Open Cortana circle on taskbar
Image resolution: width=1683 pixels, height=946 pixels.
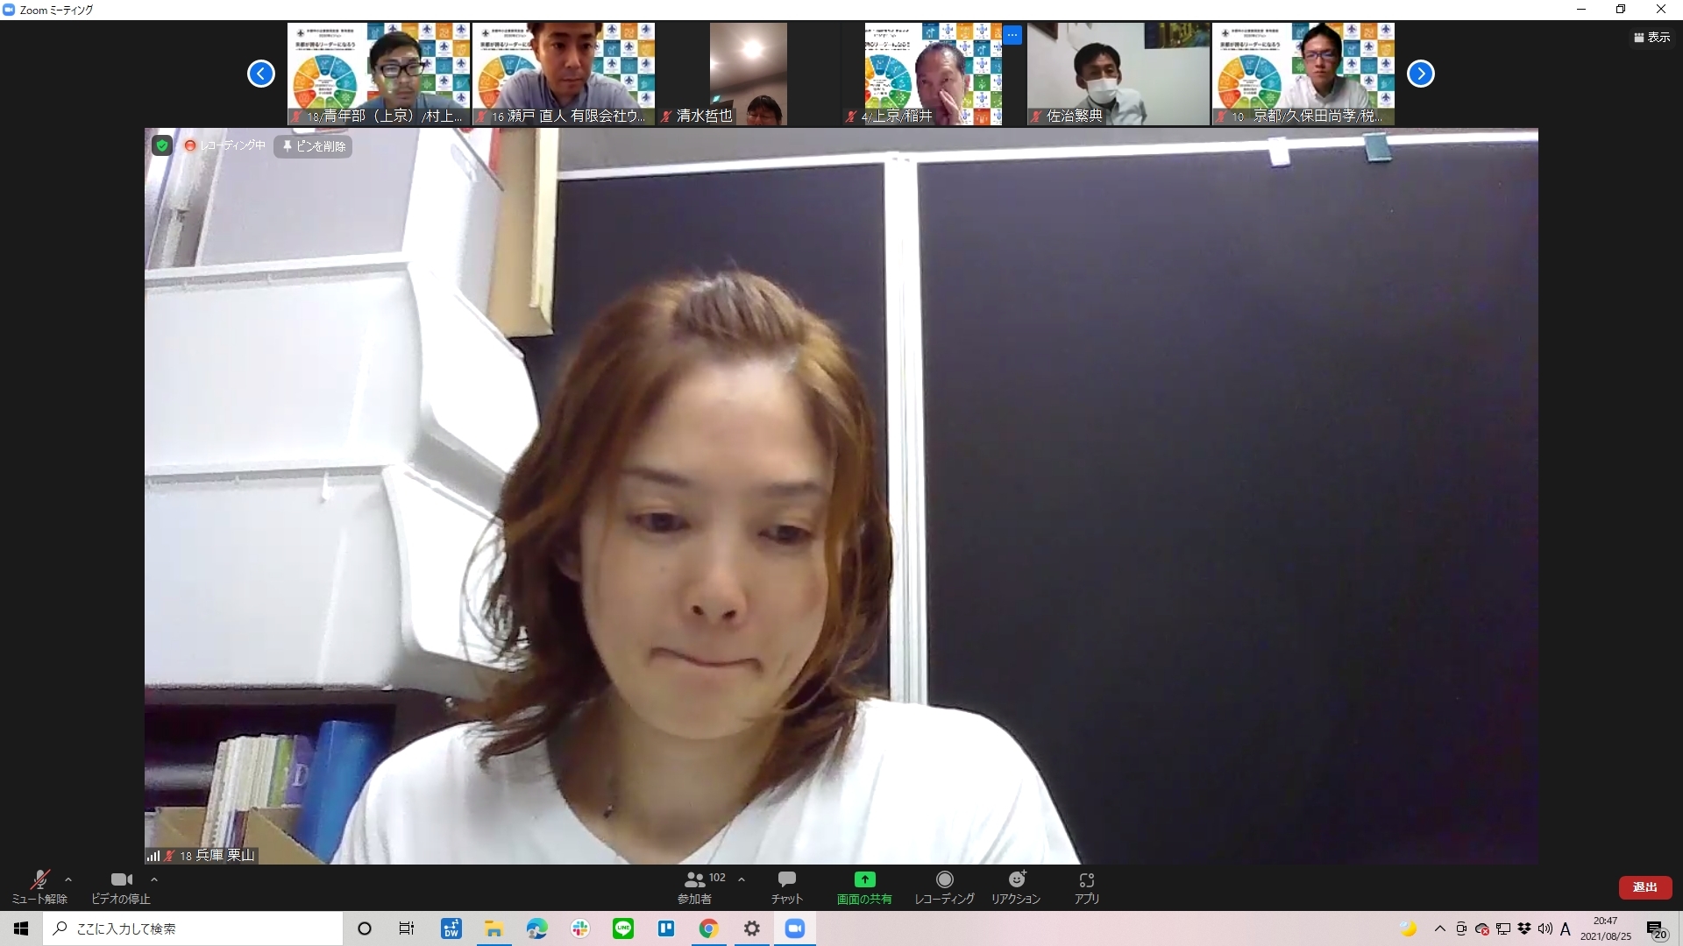365,928
